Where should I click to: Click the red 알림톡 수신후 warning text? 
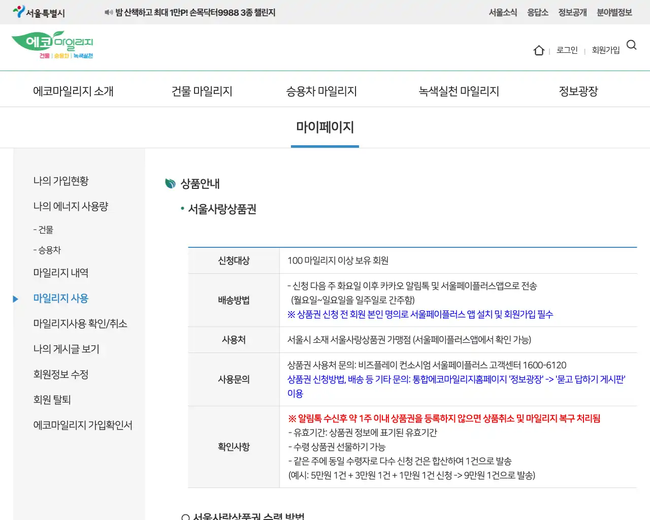(444, 418)
